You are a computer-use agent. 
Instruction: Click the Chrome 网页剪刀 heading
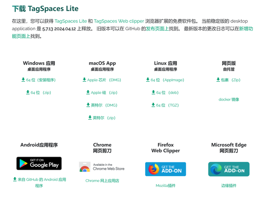click(102, 148)
